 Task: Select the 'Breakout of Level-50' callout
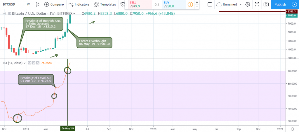[x=36, y=80]
